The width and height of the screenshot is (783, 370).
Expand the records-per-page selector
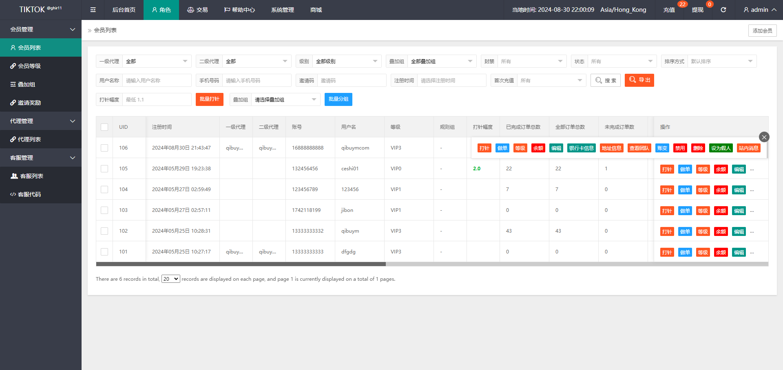170,279
